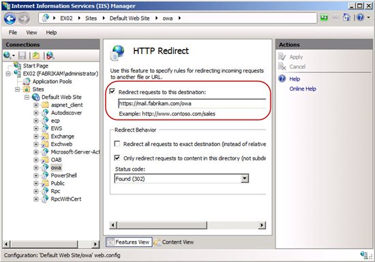Switch to Content View tab
The height and width of the screenshot is (262, 375).
[x=174, y=242]
